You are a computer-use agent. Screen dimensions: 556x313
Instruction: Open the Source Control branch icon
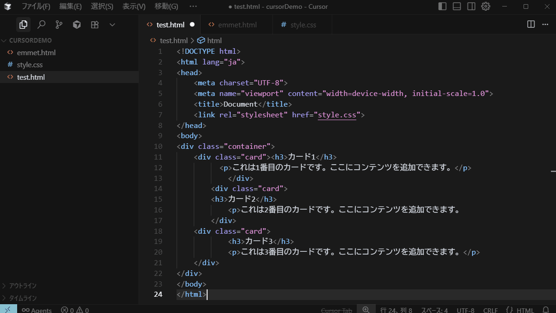click(x=59, y=25)
